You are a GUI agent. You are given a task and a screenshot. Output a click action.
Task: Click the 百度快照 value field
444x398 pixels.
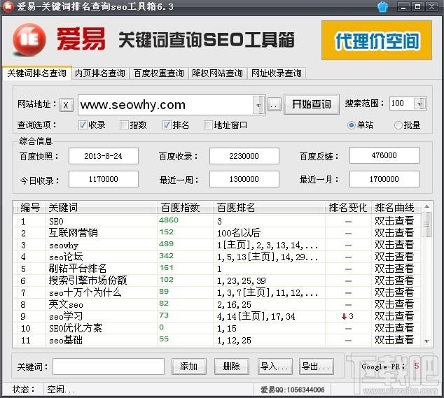pos(104,156)
